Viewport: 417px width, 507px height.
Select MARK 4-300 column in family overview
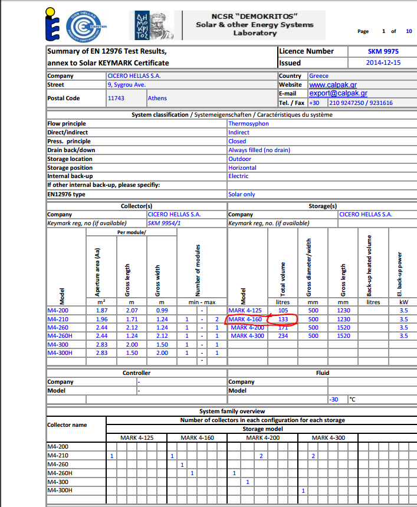point(329,438)
